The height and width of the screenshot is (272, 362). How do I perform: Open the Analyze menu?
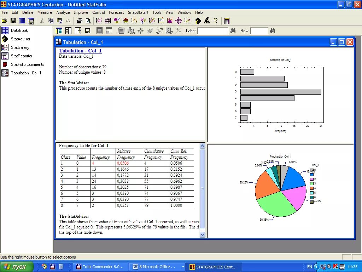[63, 12]
